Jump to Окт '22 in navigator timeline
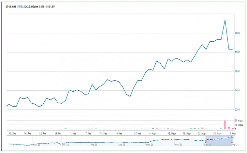The width and height of the screenshot is (247, 153). pyautogui.click(x=65, y=145)
